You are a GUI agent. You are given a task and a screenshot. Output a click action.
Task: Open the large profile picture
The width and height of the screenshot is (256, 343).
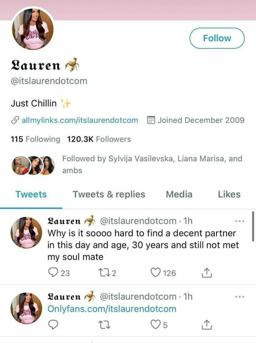pyautogui.click(x=33, y=29)
